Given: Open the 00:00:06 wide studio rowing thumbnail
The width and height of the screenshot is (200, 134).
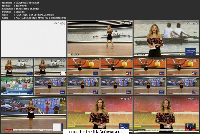Looking at the screenshot, I should [100, 39].
